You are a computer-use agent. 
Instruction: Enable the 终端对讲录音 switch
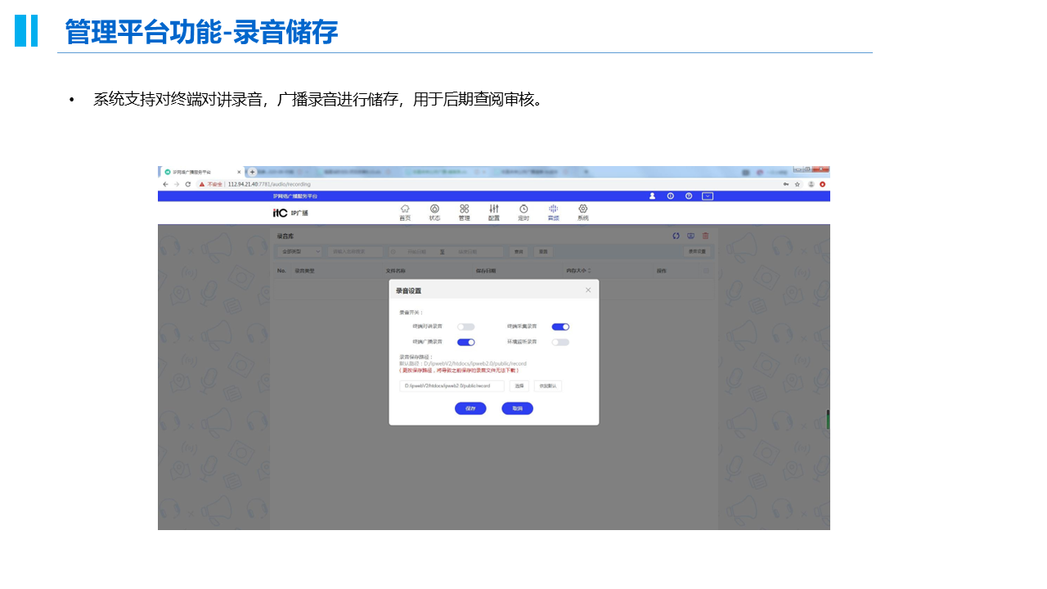465,326
